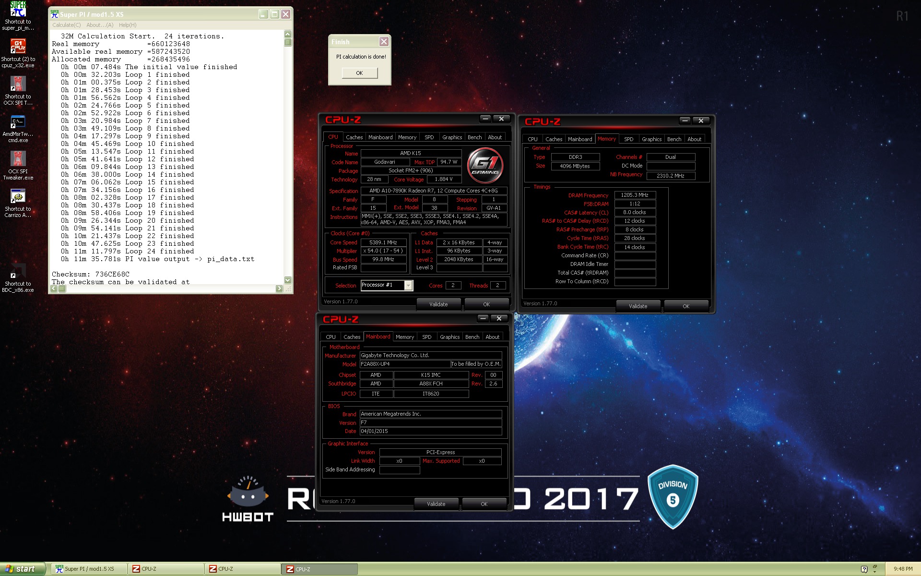Click the Loop 24 finished result line
Viewport: 921px width, 576px height.
[128, 252]
